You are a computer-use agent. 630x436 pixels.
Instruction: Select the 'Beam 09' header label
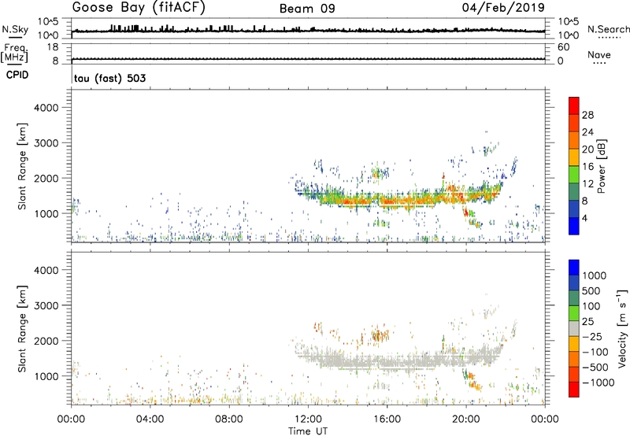307,9
